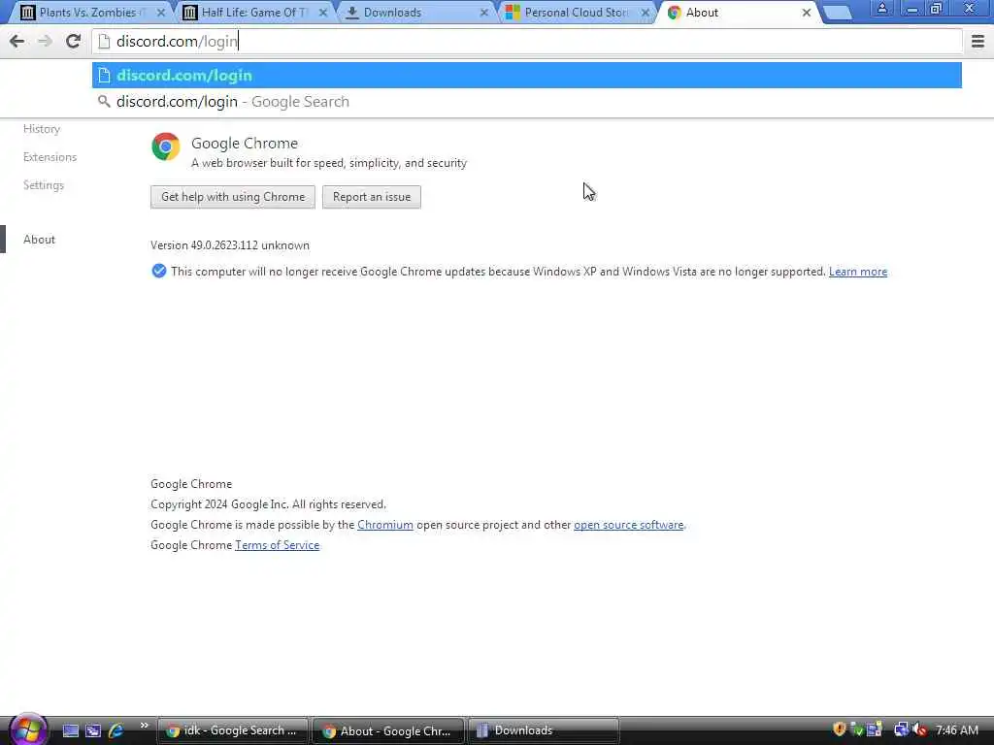Open History in the sidebar
This screenshot has height=745, width=994.
pyautogui.click(x=42, y=129)
